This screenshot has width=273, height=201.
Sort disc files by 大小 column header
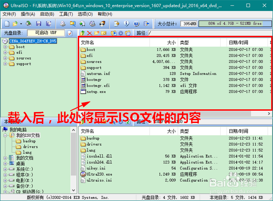163,43
